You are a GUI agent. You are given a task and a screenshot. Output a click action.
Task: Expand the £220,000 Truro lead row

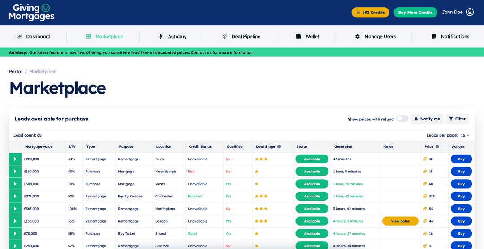[x=15, y=159]
